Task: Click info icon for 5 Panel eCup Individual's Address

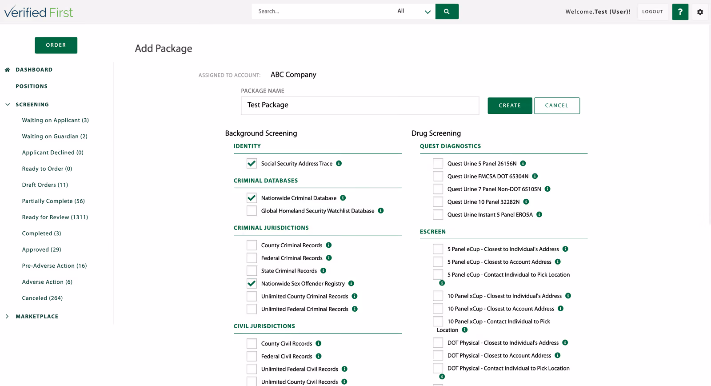Action: click(x=565, y=249)
